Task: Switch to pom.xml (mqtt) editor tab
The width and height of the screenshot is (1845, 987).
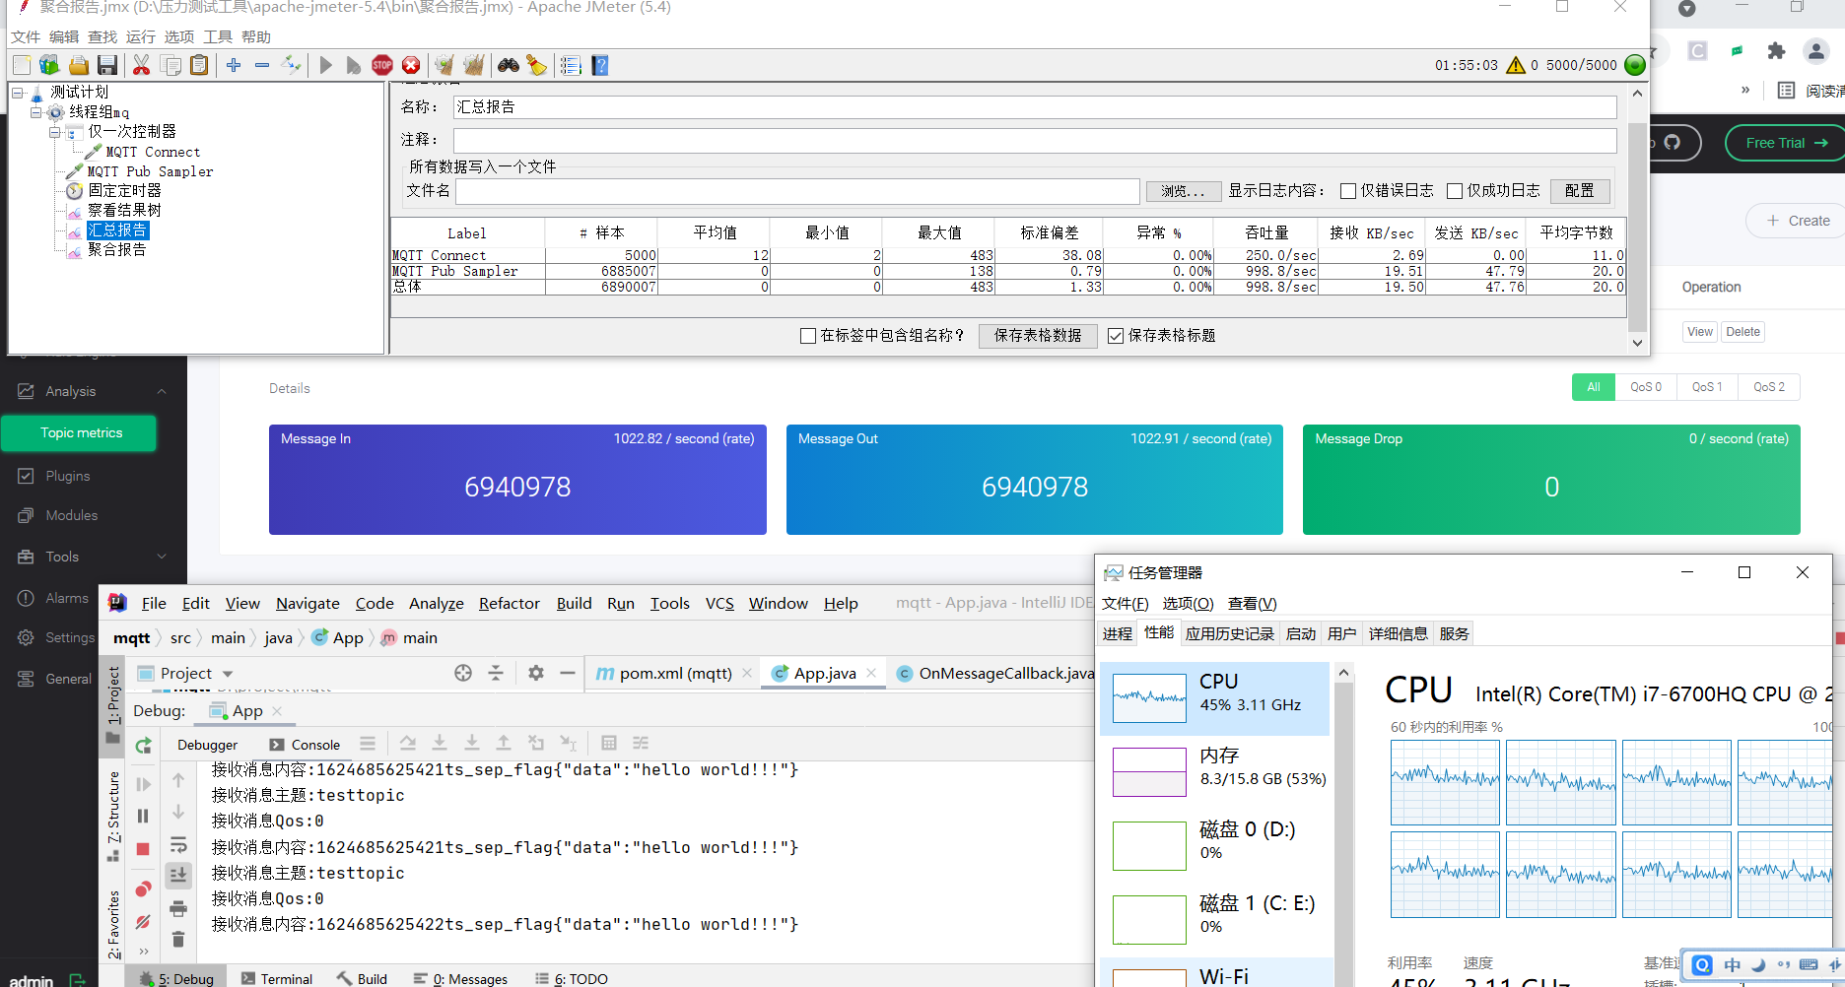Action: [x=675, y=673]
